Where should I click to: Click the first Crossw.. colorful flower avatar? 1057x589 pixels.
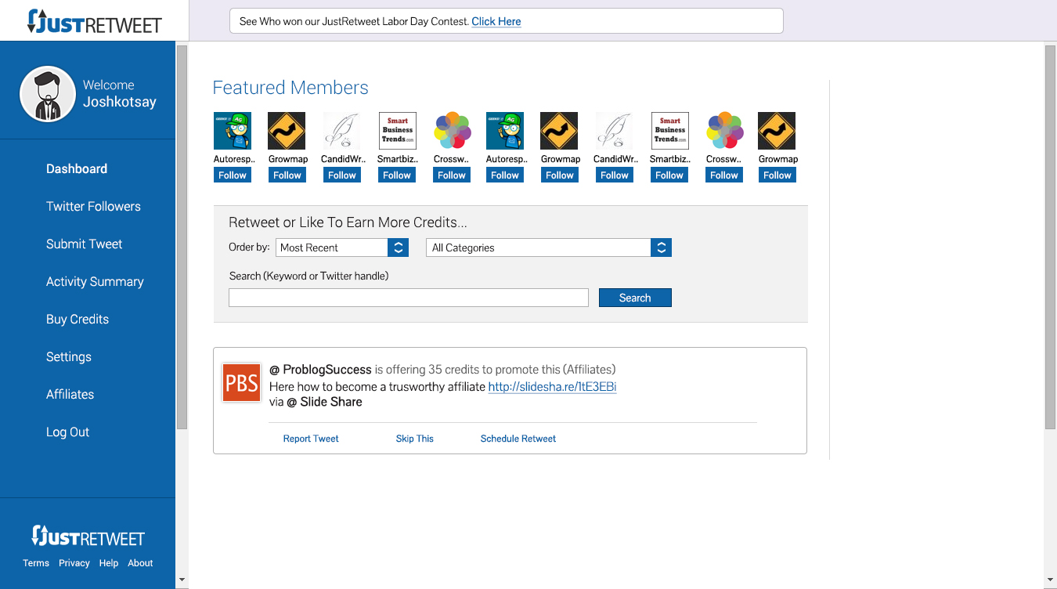[452, 131]
